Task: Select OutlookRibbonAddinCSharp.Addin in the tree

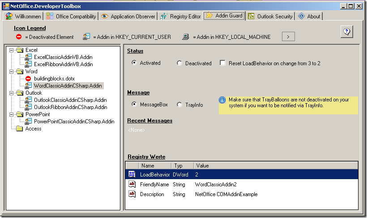Action: click(x=70, y=107)
